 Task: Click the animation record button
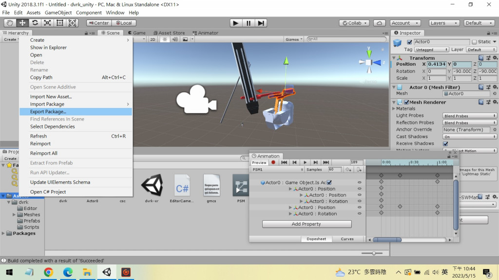click(273, 162)
